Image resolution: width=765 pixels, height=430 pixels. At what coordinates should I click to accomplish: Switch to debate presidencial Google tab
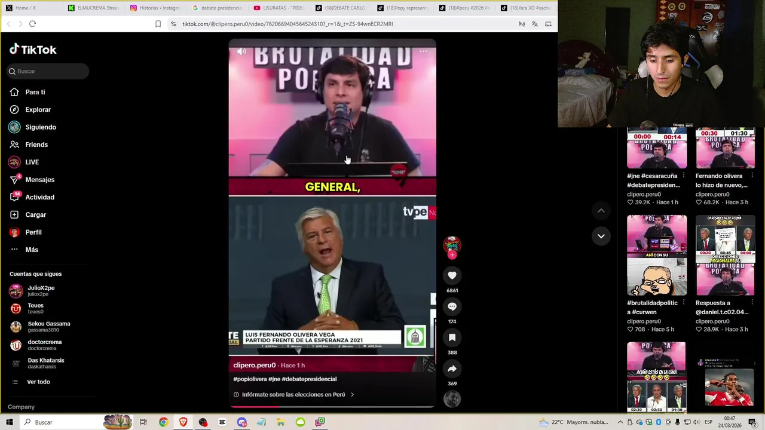[x=217, y=8]
